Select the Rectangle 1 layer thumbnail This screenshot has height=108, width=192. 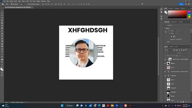(x=169, y=92)
